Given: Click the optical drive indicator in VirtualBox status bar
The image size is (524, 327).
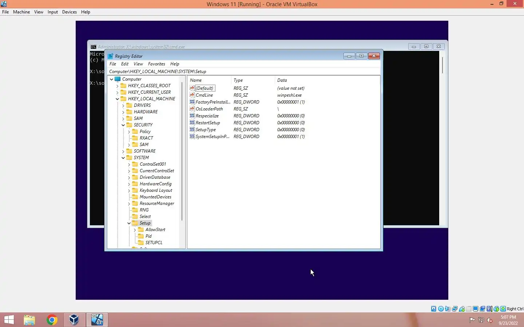Looking at the screenshot, I should pyautogui.click(x=441, y=309).
